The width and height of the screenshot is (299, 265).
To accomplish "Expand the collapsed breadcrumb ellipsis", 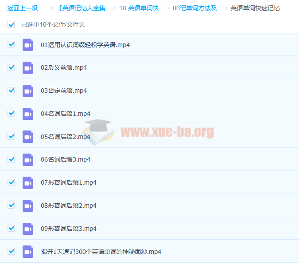I will coord(45,8).
